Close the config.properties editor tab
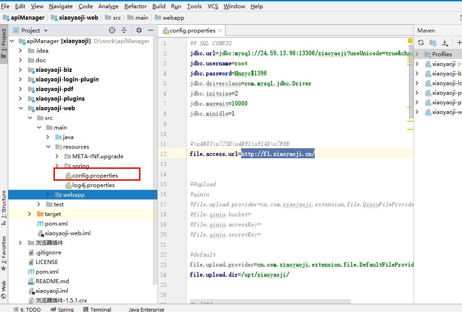Screen dimensions: 462x312 pos(220,30)
